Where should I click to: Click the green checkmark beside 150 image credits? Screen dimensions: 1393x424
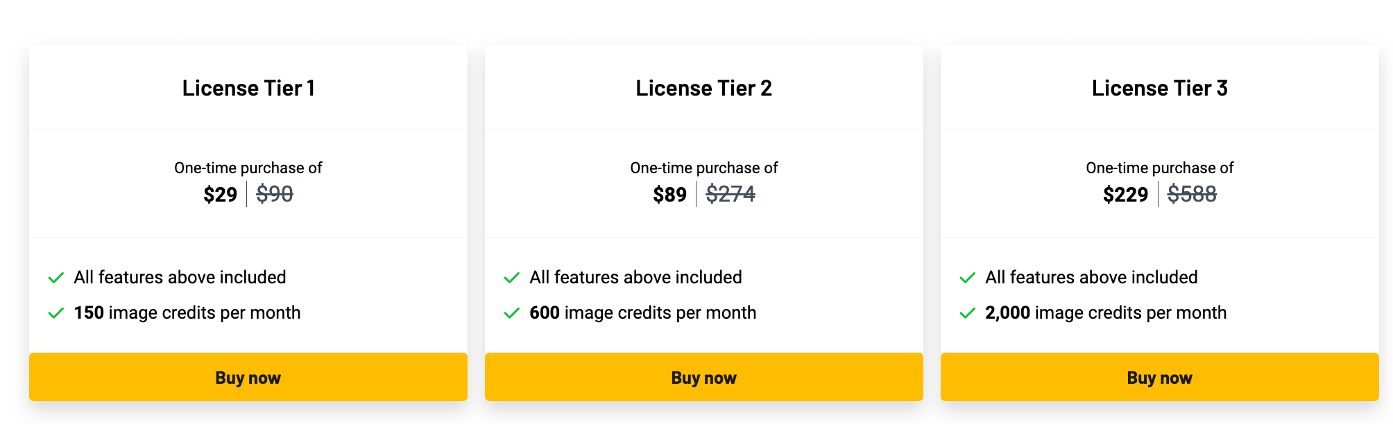tap(56, 313)
